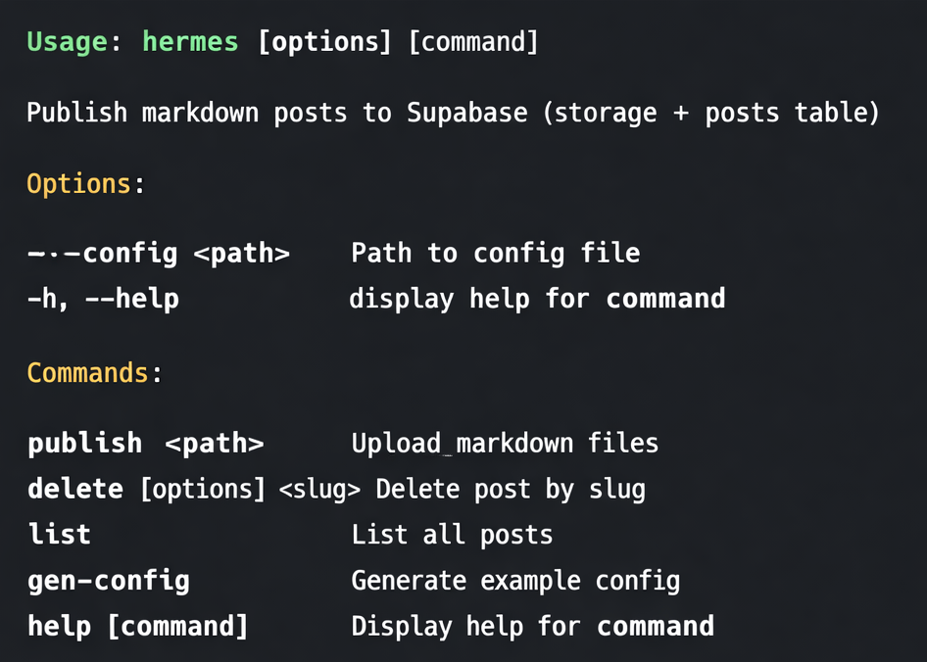Viewport: 927px width, 662px height.
Task: Click the "Generate example config" description
Action: 515,581
